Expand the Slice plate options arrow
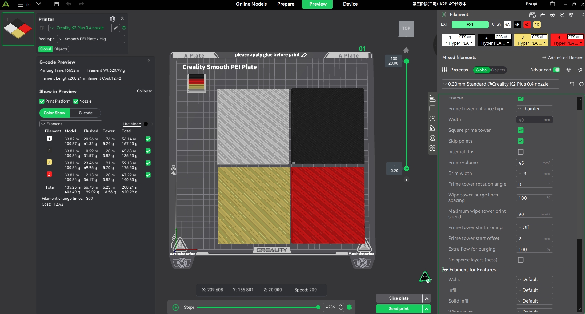Screen dimensions: 585x314 tap(427, 298)
